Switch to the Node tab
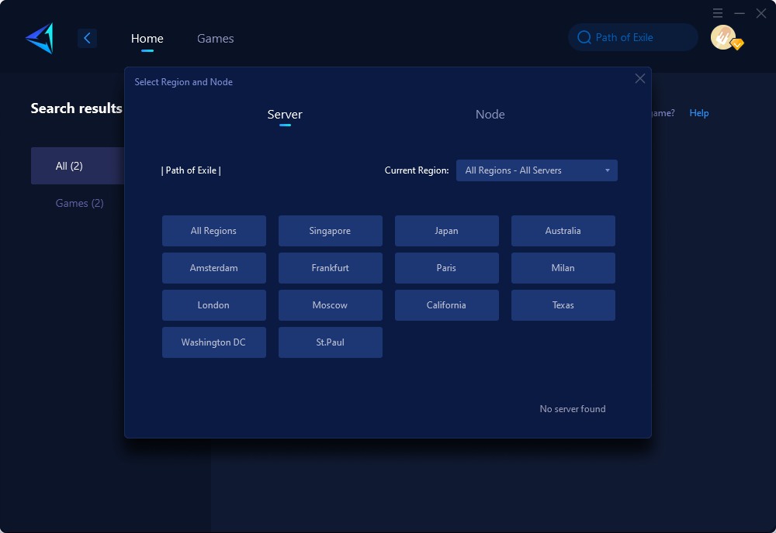The width and height of the screenshot is (776, 533). (490, 115)
